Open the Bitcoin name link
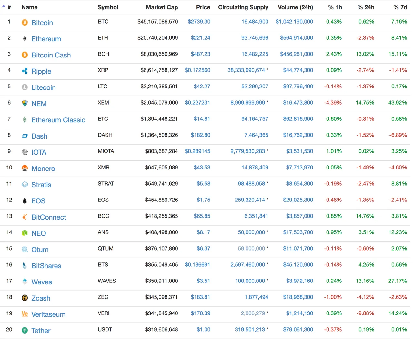The image size is (413, 339). pos(42,23)
